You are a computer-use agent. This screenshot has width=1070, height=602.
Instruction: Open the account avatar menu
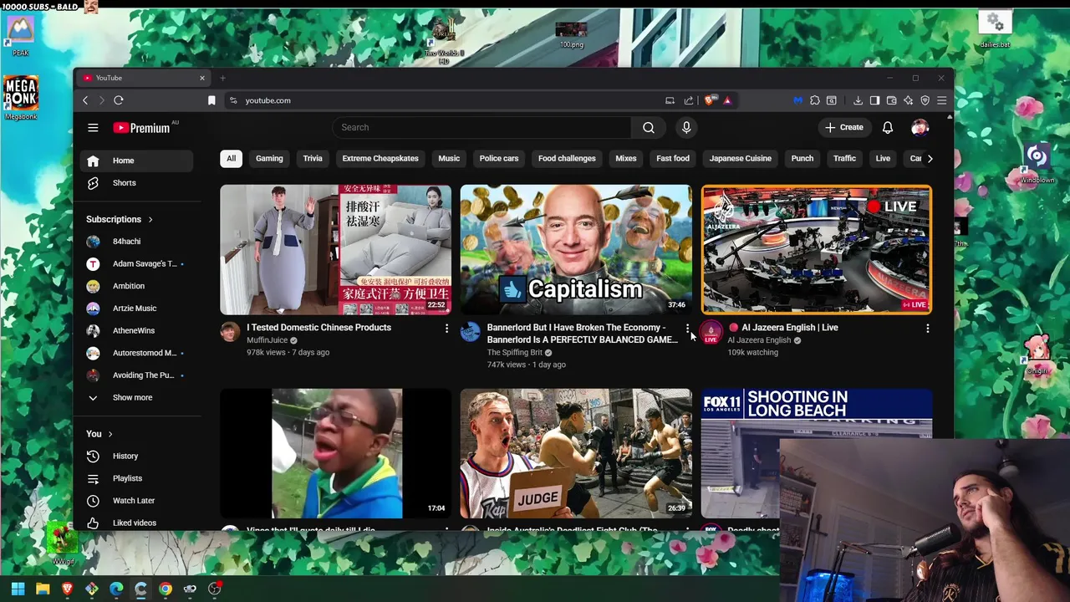[920, 127]
